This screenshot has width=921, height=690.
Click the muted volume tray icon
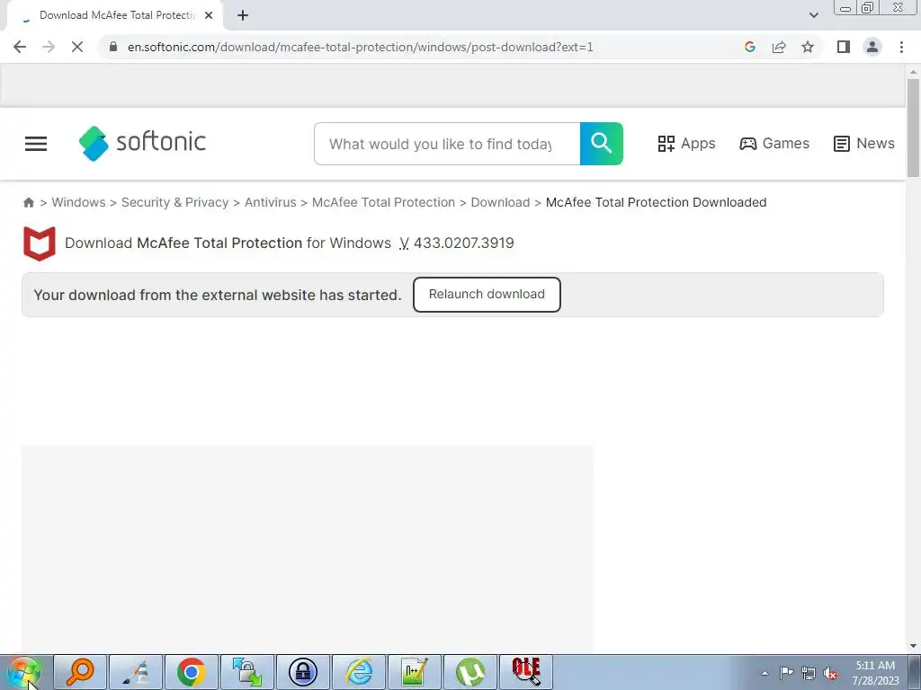click(x=830, y=673)
